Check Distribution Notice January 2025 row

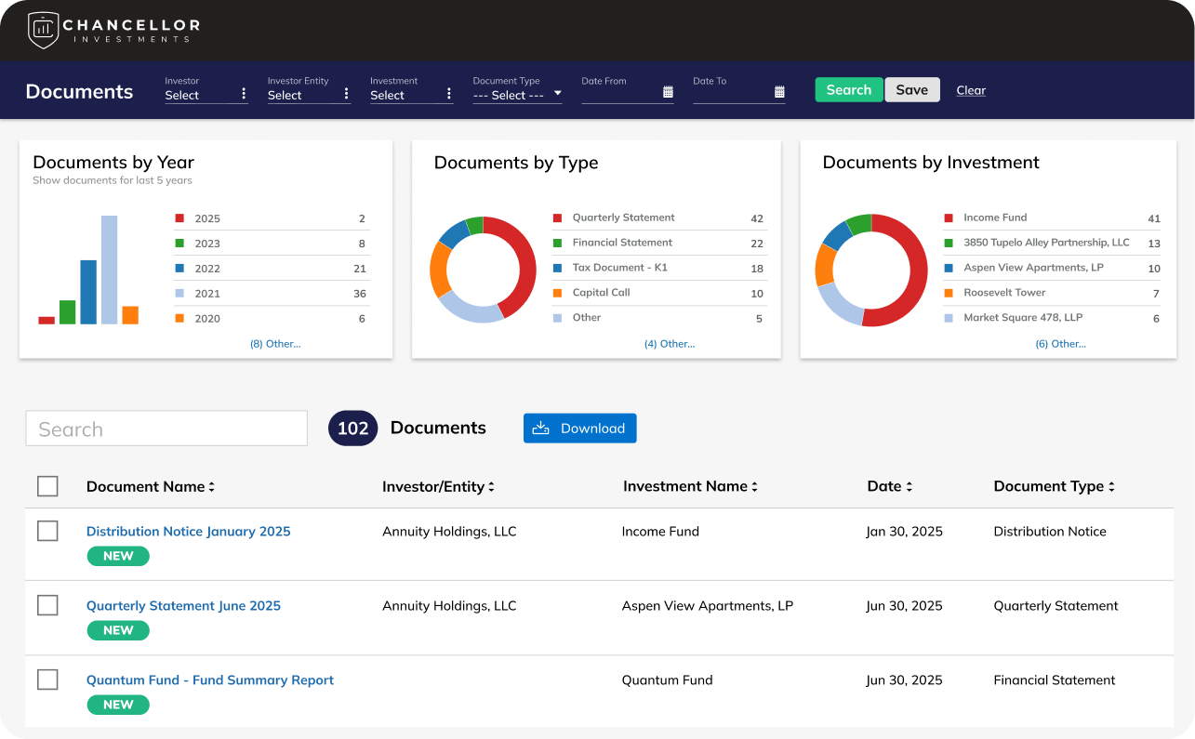47,531
